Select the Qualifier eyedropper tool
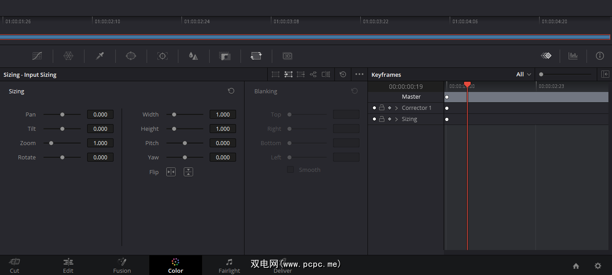 (x=100, y=56)
